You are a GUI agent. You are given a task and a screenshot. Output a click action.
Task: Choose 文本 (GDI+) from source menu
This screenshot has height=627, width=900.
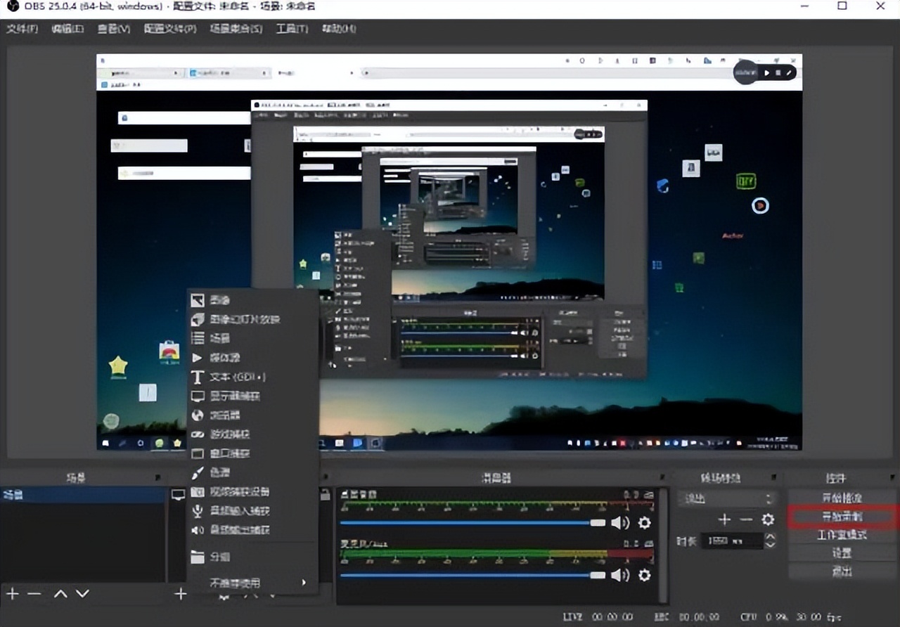click(238, 377)
